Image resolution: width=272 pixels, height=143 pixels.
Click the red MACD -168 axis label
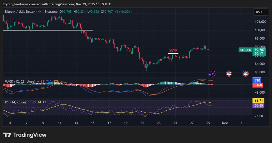(257, 85)
